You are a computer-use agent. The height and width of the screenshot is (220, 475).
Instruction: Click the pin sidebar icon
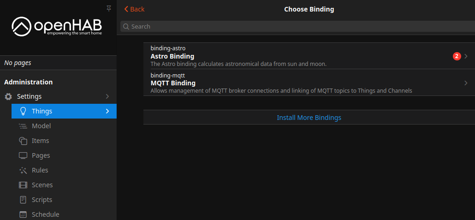click(x=109, y=8)
